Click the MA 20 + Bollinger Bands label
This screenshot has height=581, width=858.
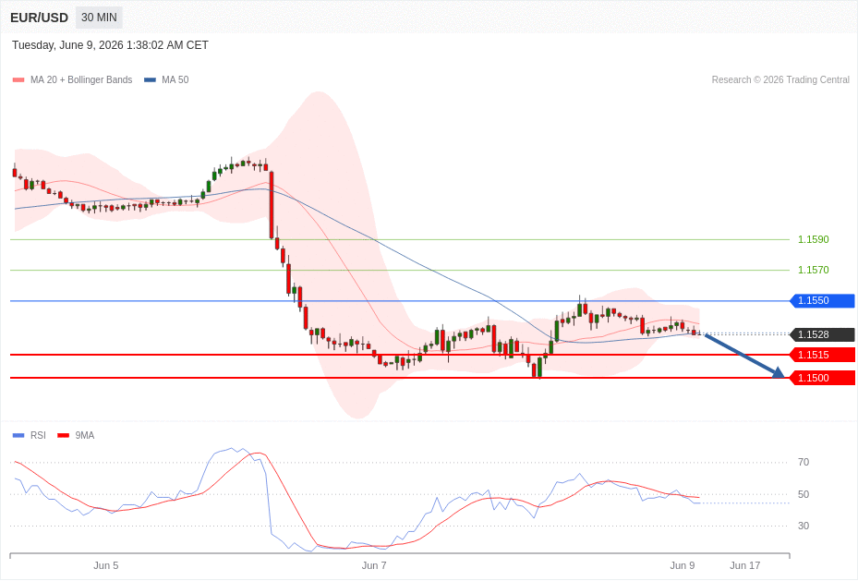click(x=81, y=79)
